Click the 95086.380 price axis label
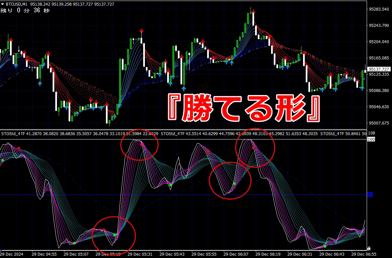Viewport: 392px width, 258px height. pos(379,91)
